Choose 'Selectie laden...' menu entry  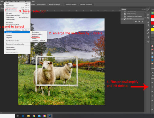coord(17,47)
